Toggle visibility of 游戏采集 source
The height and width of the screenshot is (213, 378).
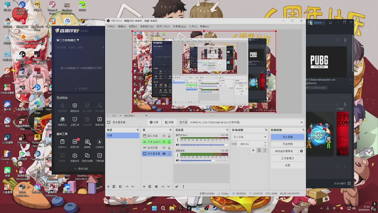164,148
